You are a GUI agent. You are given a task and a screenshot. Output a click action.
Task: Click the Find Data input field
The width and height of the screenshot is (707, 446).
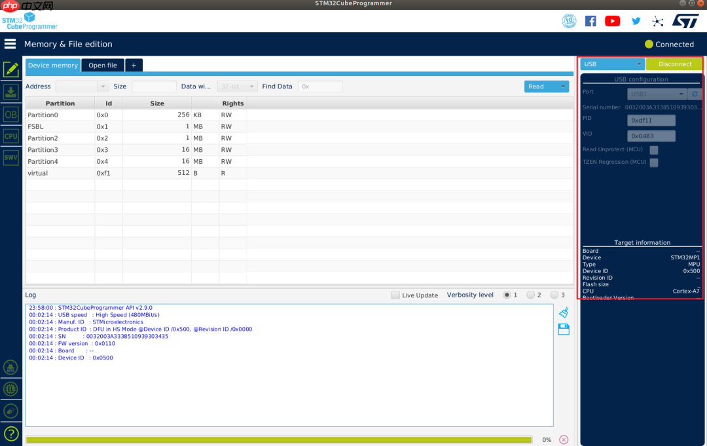[320, 86]
